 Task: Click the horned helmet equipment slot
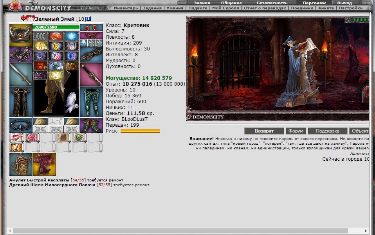(21, 35)
